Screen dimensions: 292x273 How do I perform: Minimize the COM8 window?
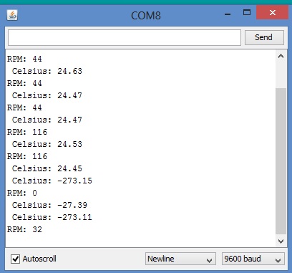228,14
